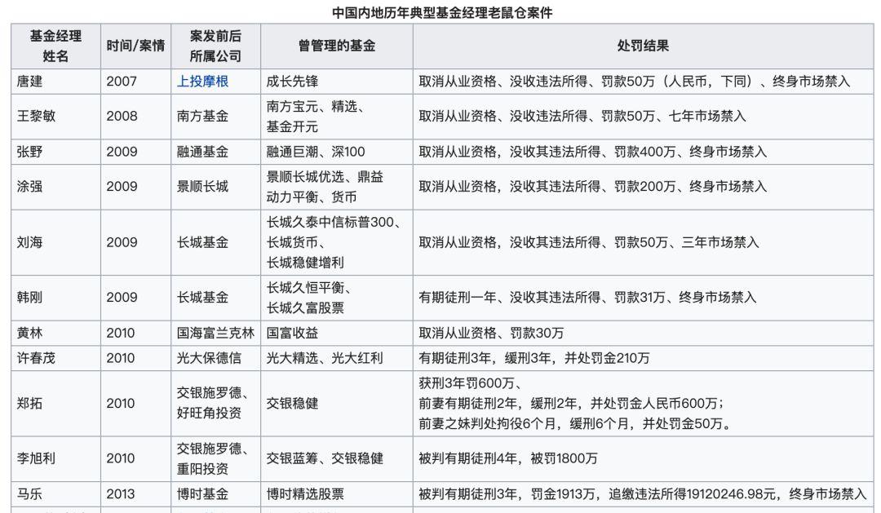
Task: Click the penalty text 有期徒刑一年…罚款31万
Action: click(x=587, y=297)
